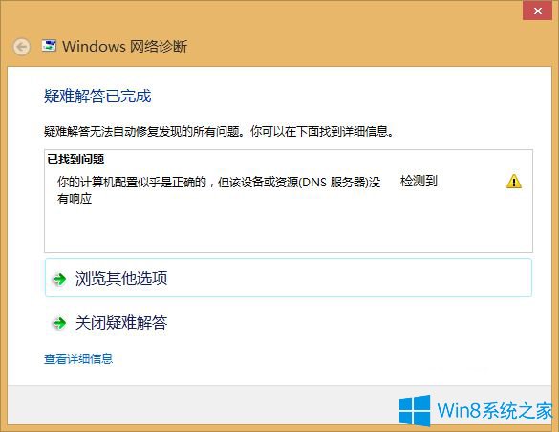
Task: Click the 已找到问题 heading
Action: click(75, 160)
